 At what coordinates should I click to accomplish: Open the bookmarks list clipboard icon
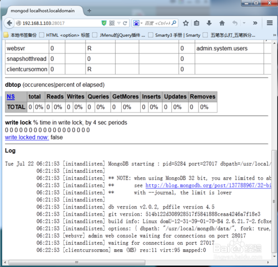pos(196,23)
